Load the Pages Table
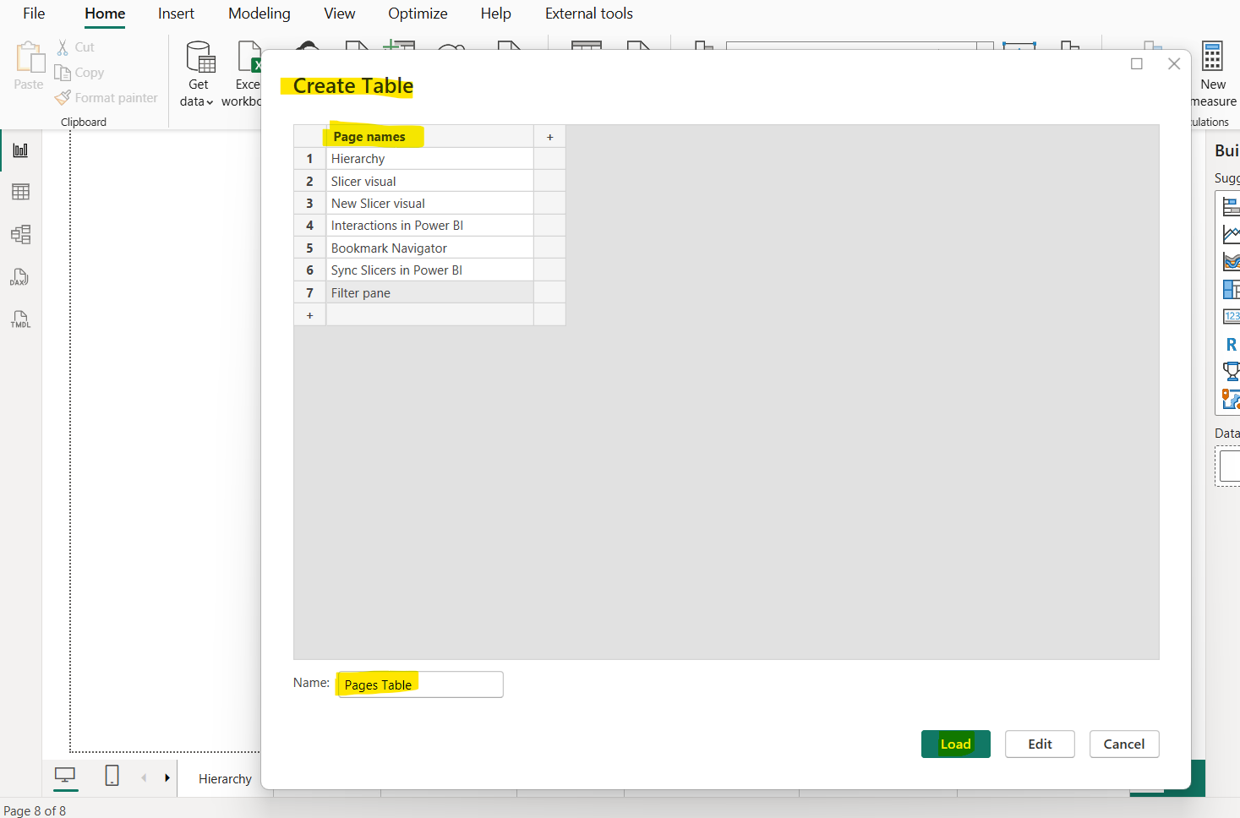 pos(955,744)
